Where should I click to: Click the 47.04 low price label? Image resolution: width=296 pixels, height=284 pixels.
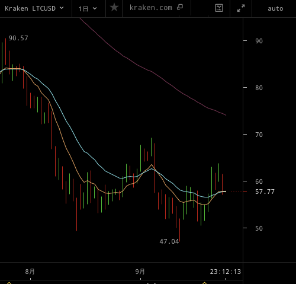coord(169,241)
